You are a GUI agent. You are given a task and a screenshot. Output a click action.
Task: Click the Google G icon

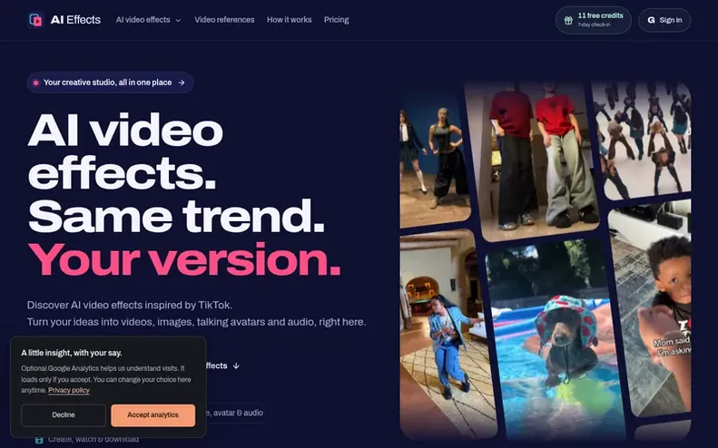click(x=651, y=20)
